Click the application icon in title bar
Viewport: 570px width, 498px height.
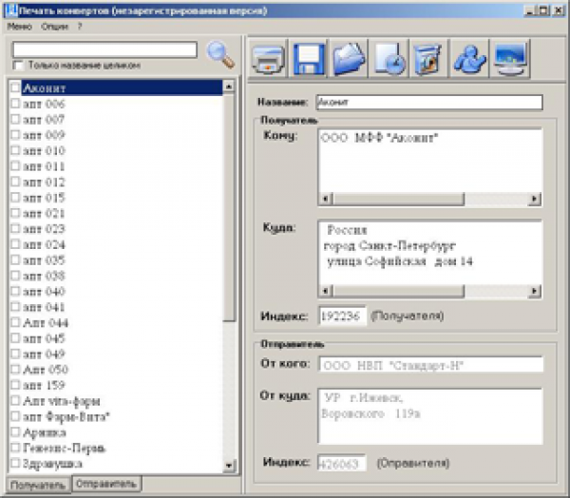coord(11,10)
